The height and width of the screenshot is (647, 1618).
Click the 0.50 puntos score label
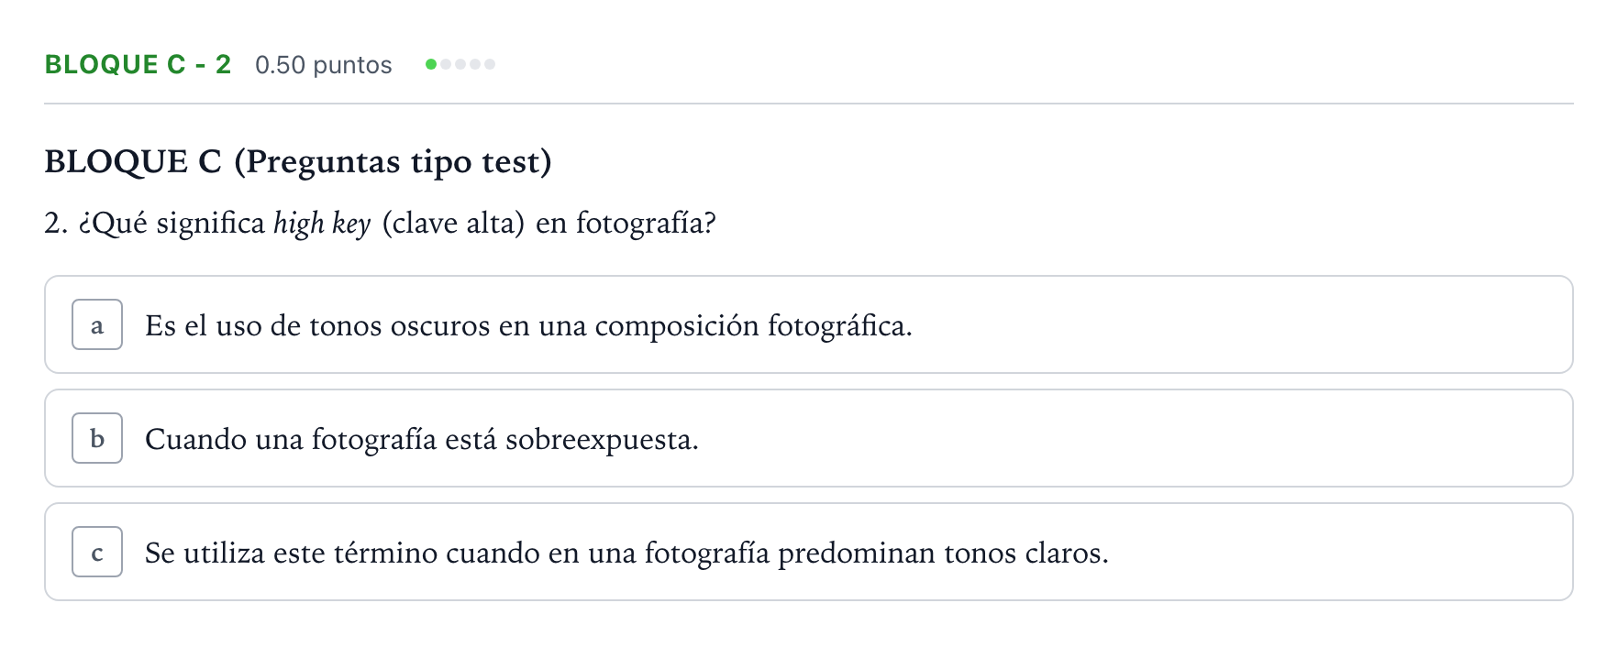coord(324,65)
